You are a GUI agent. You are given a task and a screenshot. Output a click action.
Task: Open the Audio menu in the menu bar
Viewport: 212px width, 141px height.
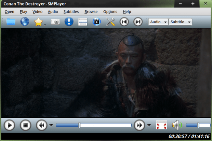pos(53,12)
